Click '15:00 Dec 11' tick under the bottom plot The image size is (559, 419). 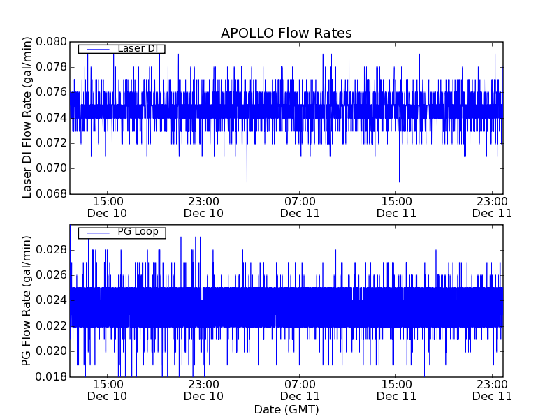pos(396,390)
